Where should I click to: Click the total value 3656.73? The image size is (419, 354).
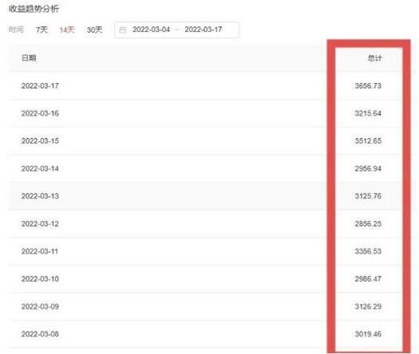368,85
